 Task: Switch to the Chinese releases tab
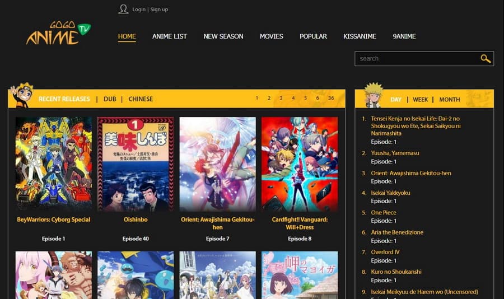[x=141, y=99]
